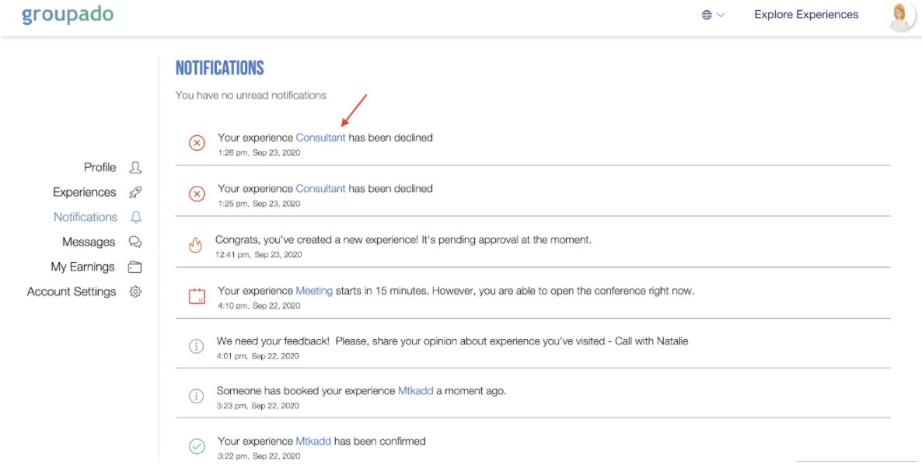
Task: Go to Messages in the sidebar menu
Action: tap(89, 243)
